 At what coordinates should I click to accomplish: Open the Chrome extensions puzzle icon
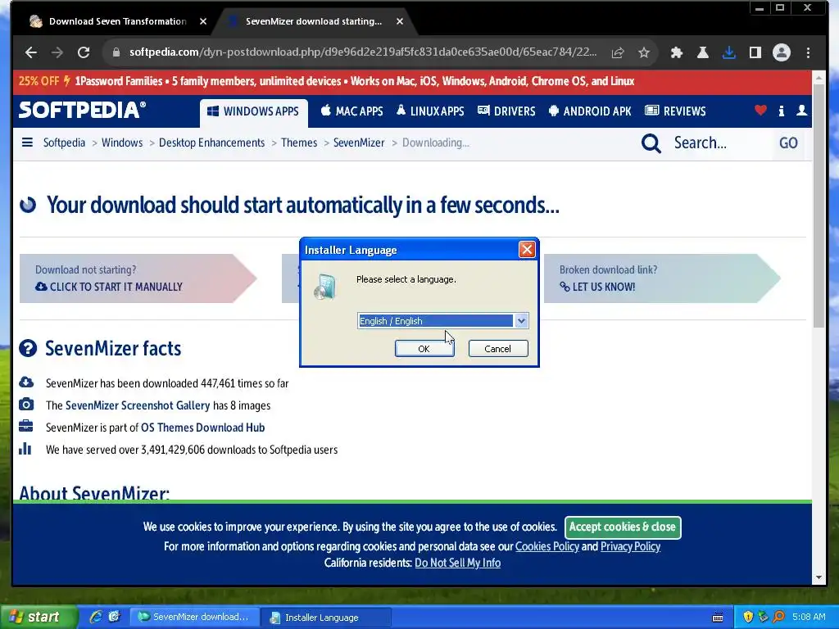(676, 52)
